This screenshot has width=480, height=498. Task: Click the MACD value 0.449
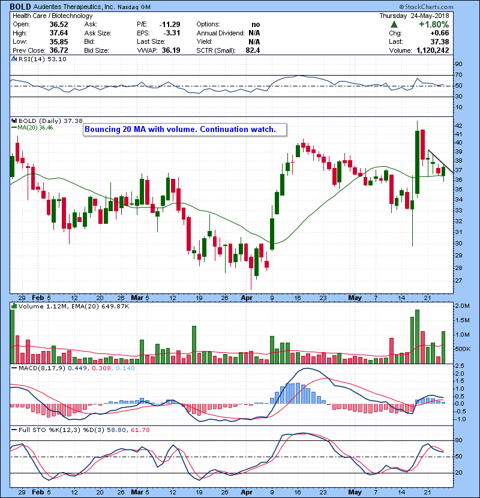(77, 368)
